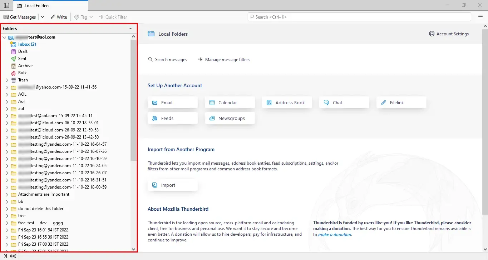Click folder pane scroll down arrow

point(134,249)
